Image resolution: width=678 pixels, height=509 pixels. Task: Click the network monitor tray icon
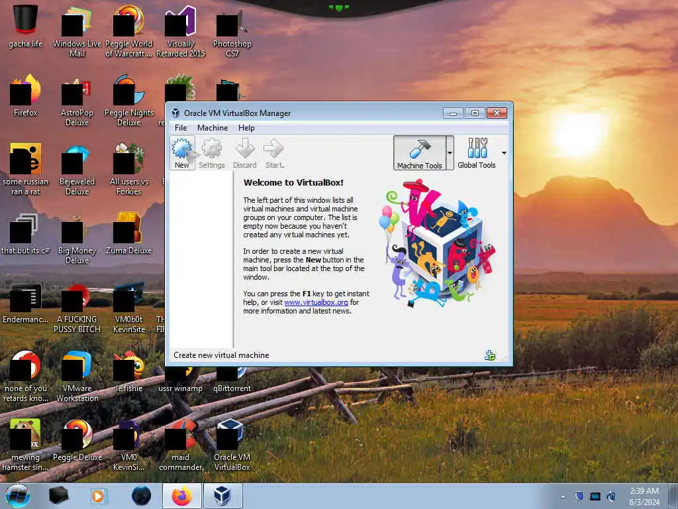coord(595,496)
